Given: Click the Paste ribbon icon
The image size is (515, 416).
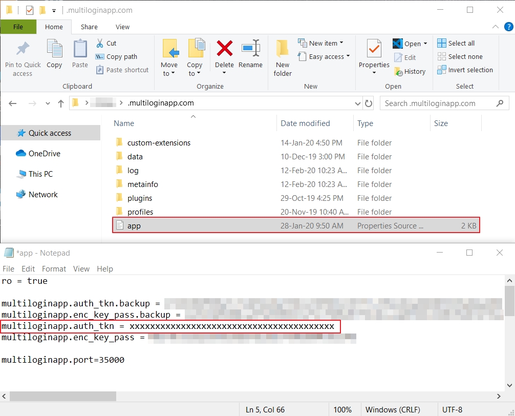Looking at the screenshot, I should point(80,49).
